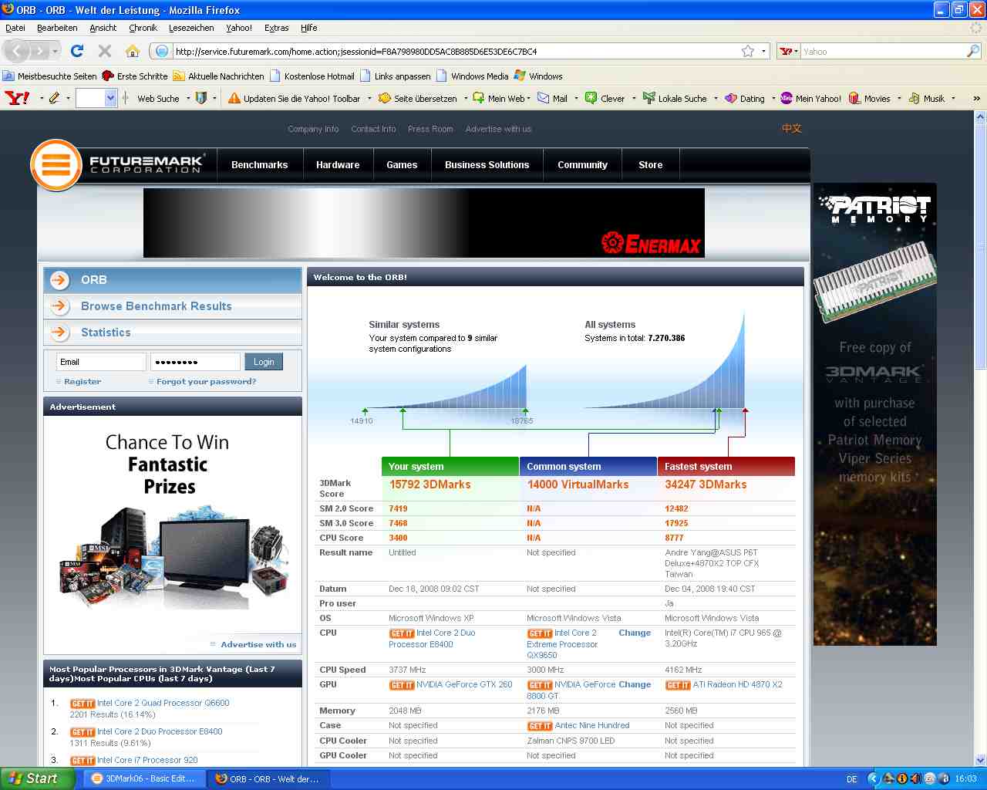
Task: Click the Windows flag bookmark icon
Action: (x=520, y=76)
